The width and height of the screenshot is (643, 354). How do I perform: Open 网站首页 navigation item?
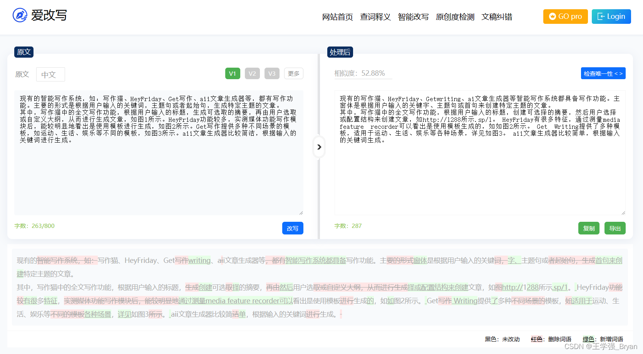338,17
